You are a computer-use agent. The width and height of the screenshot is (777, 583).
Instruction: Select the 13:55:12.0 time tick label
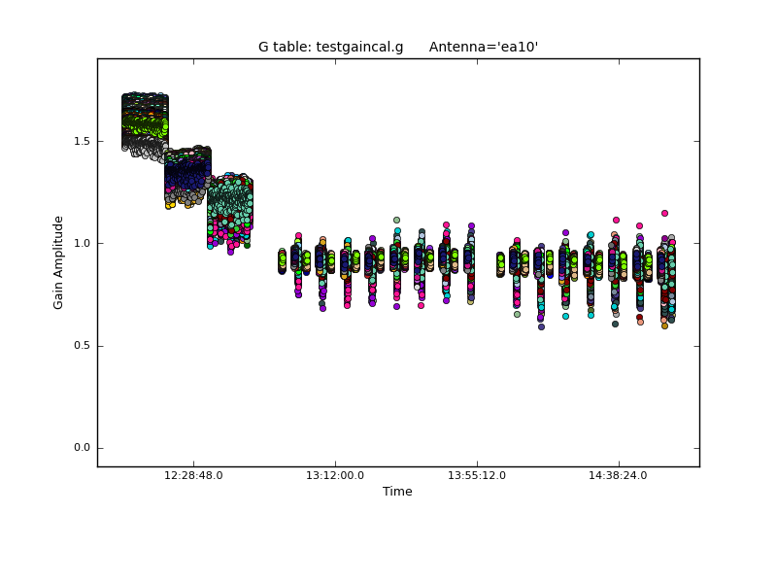(x=477, y=476)
